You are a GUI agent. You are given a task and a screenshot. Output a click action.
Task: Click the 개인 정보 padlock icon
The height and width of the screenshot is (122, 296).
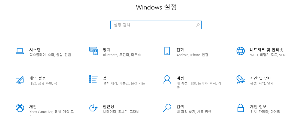[241, 108]
